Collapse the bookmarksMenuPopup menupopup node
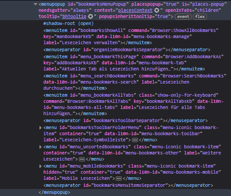Screen dimensions: 231x196 point(36,4)
